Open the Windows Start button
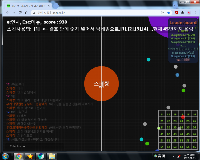Viewport: 200px width, 160px height. 5,156
